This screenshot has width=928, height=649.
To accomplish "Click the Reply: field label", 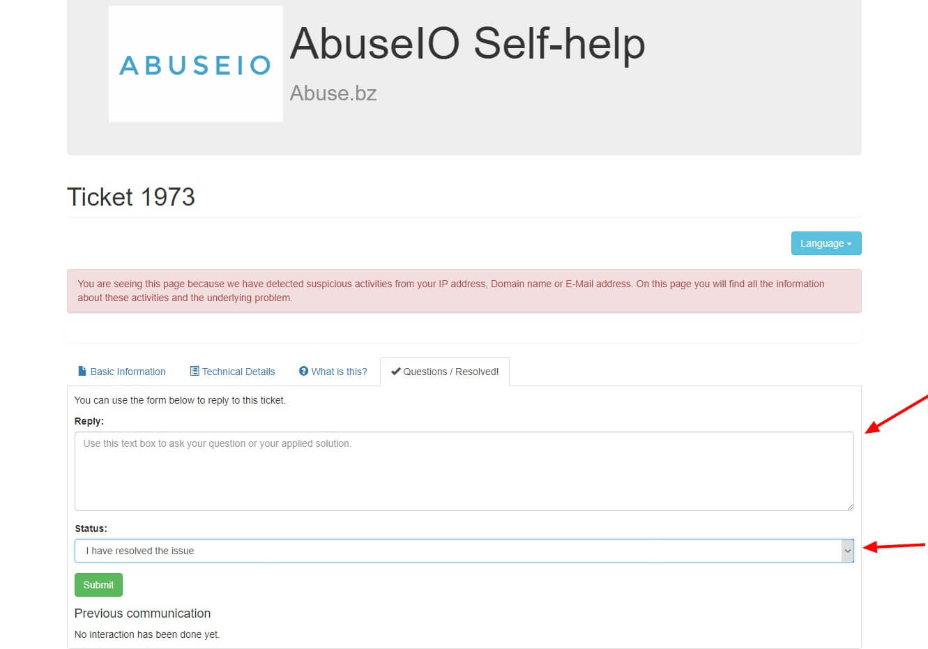I will [89, 421].
